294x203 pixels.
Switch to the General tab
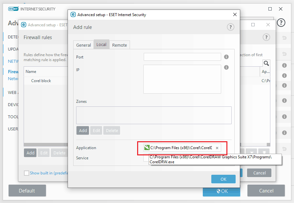click(x=83, y=45)
